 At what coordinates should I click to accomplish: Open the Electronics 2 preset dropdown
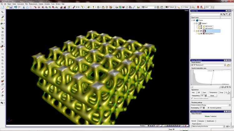click(x=225, y=65)
